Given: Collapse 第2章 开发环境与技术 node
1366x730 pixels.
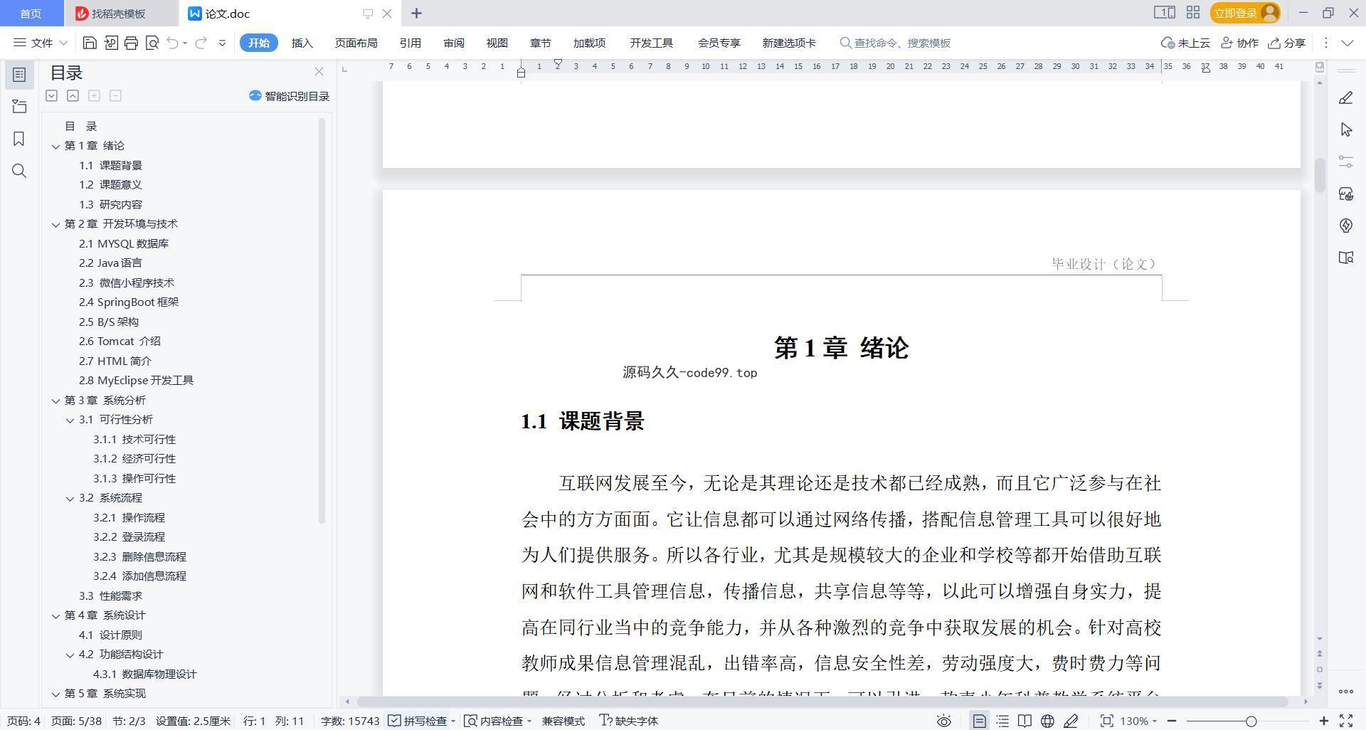Looking at the screenshot, I should (x=55, y=224).
